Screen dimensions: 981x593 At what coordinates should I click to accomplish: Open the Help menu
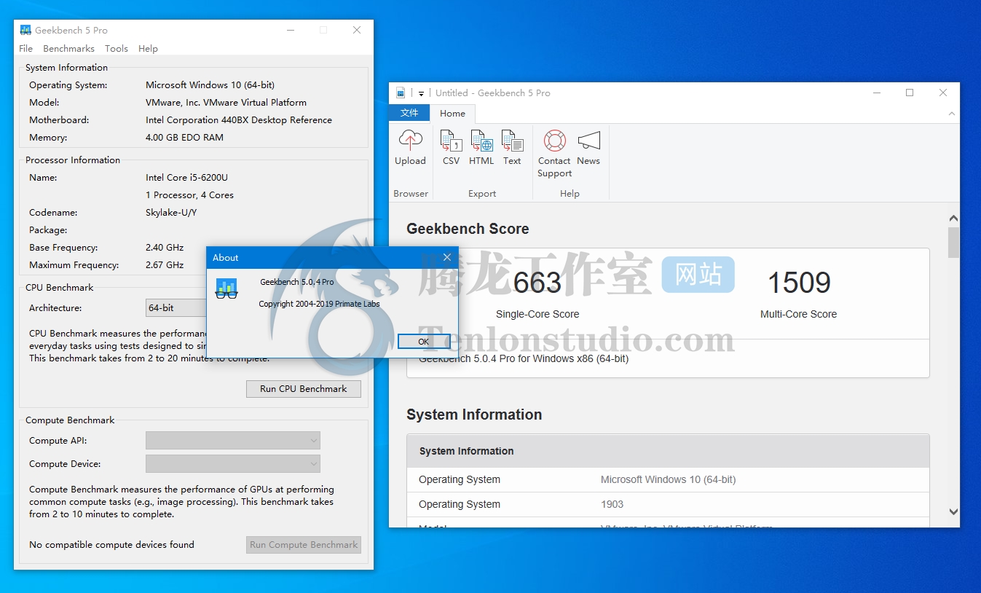point(148,48)
